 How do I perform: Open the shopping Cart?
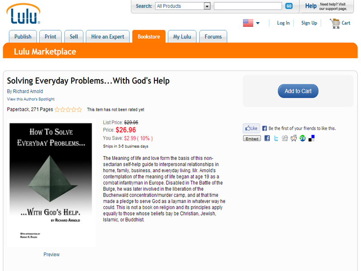pos(340,23)
